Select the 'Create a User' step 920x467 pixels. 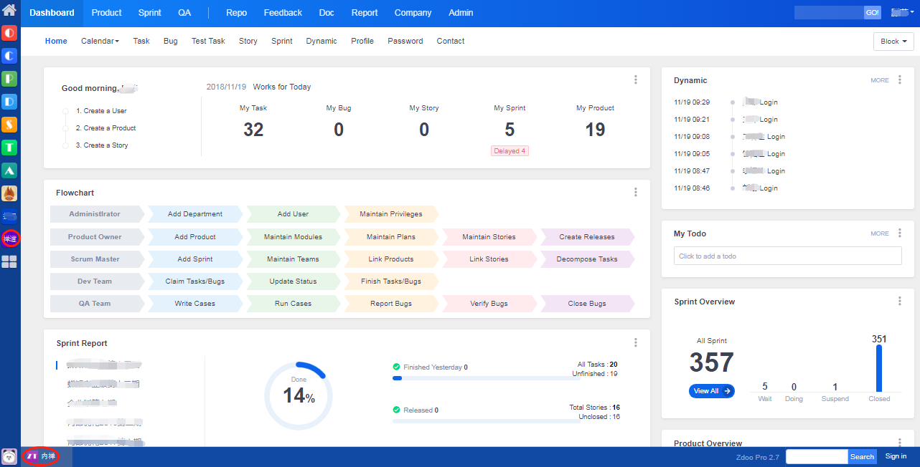click(x=105, y=111)
